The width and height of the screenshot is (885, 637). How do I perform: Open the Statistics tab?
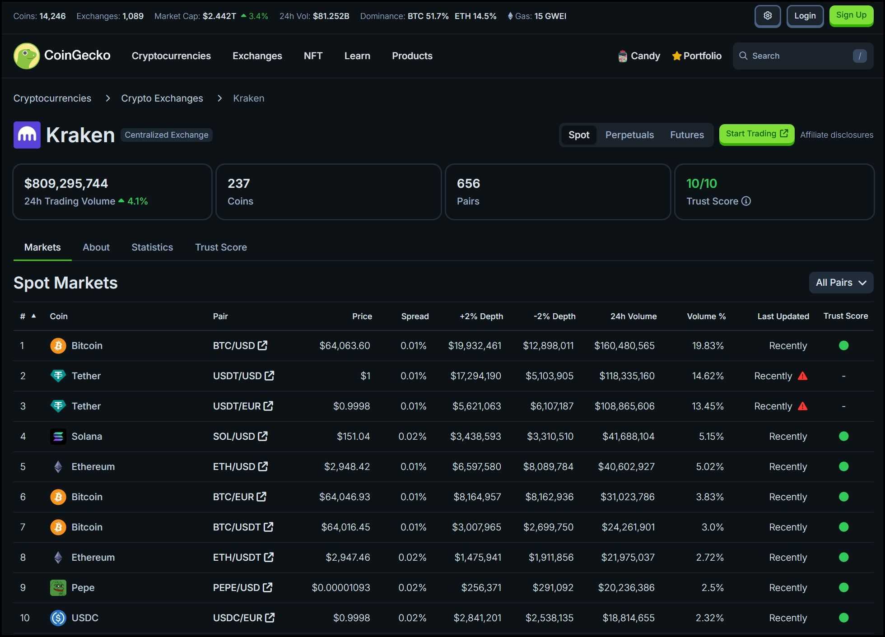[x=152, y=247]
